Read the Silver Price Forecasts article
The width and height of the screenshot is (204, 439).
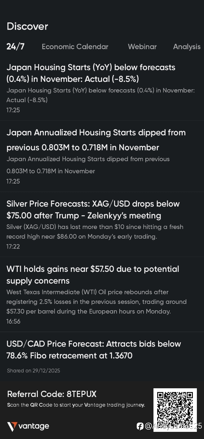93,210
